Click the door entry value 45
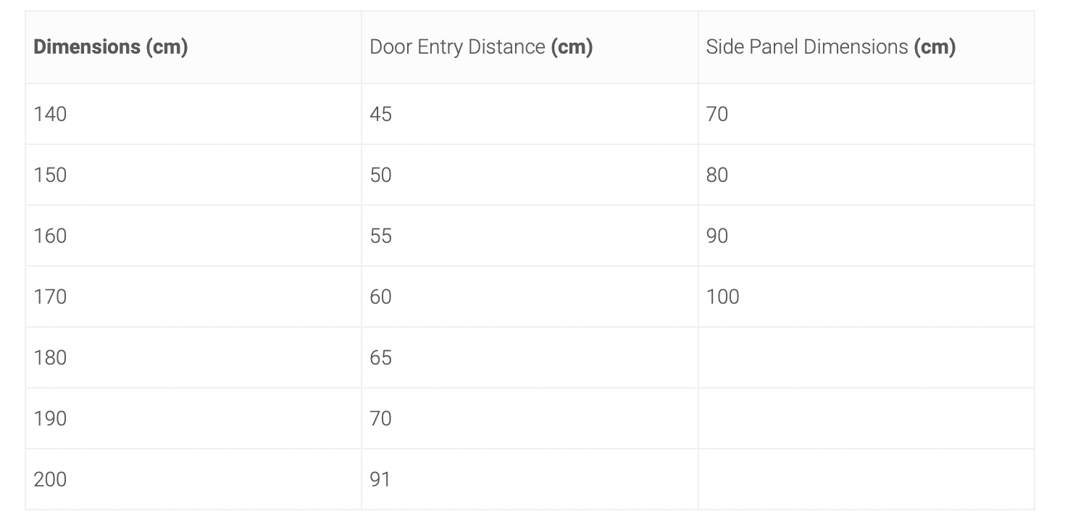1065x519 pixels. click(x=380, y=114)
